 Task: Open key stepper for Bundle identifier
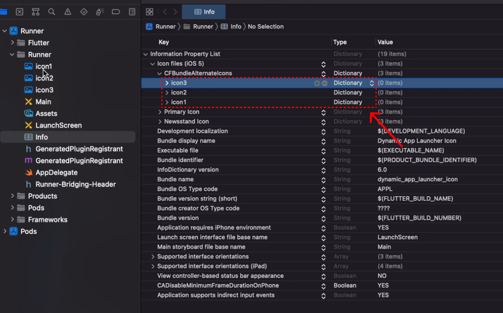(323, 160)
